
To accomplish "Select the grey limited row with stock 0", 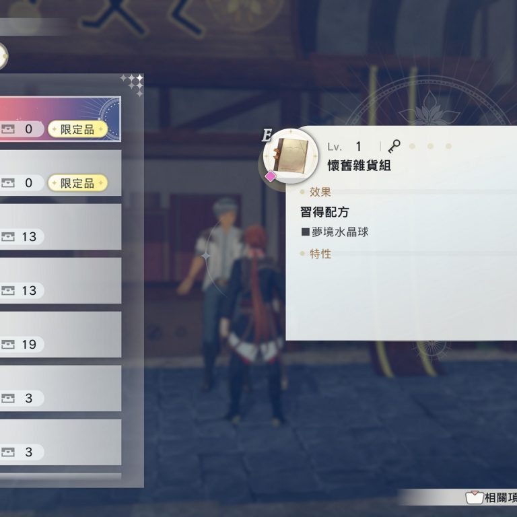I will tap(61, 173).
